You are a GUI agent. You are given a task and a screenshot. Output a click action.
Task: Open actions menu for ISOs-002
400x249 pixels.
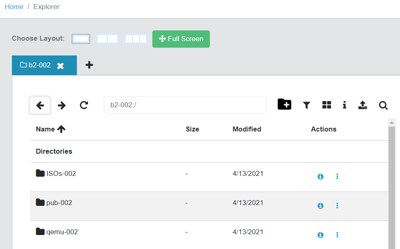point(337,177)
